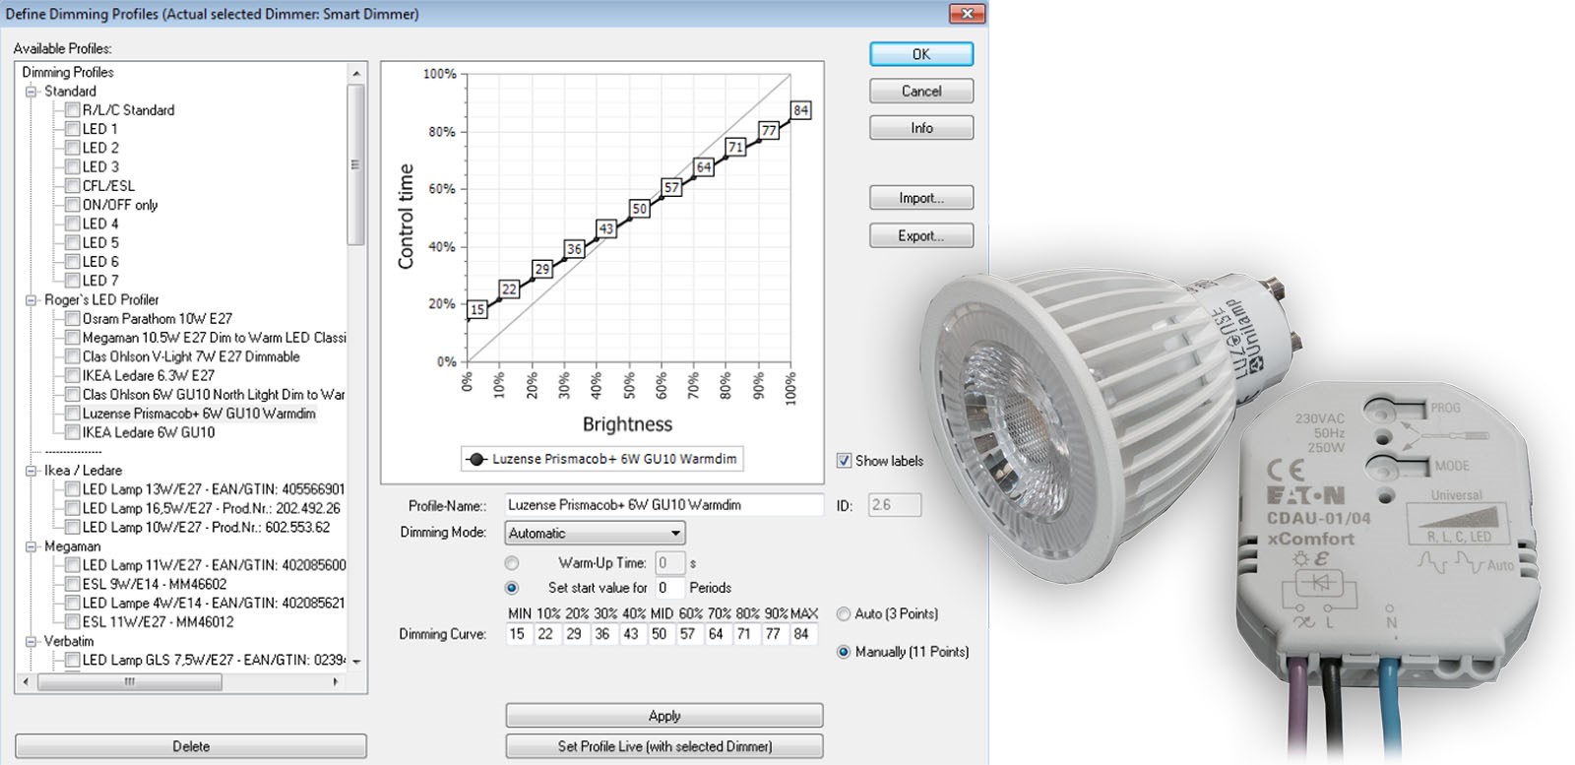The image size is (1575, 765).
Task: Click the 70% dimming curve field
Action: [719, 635]
